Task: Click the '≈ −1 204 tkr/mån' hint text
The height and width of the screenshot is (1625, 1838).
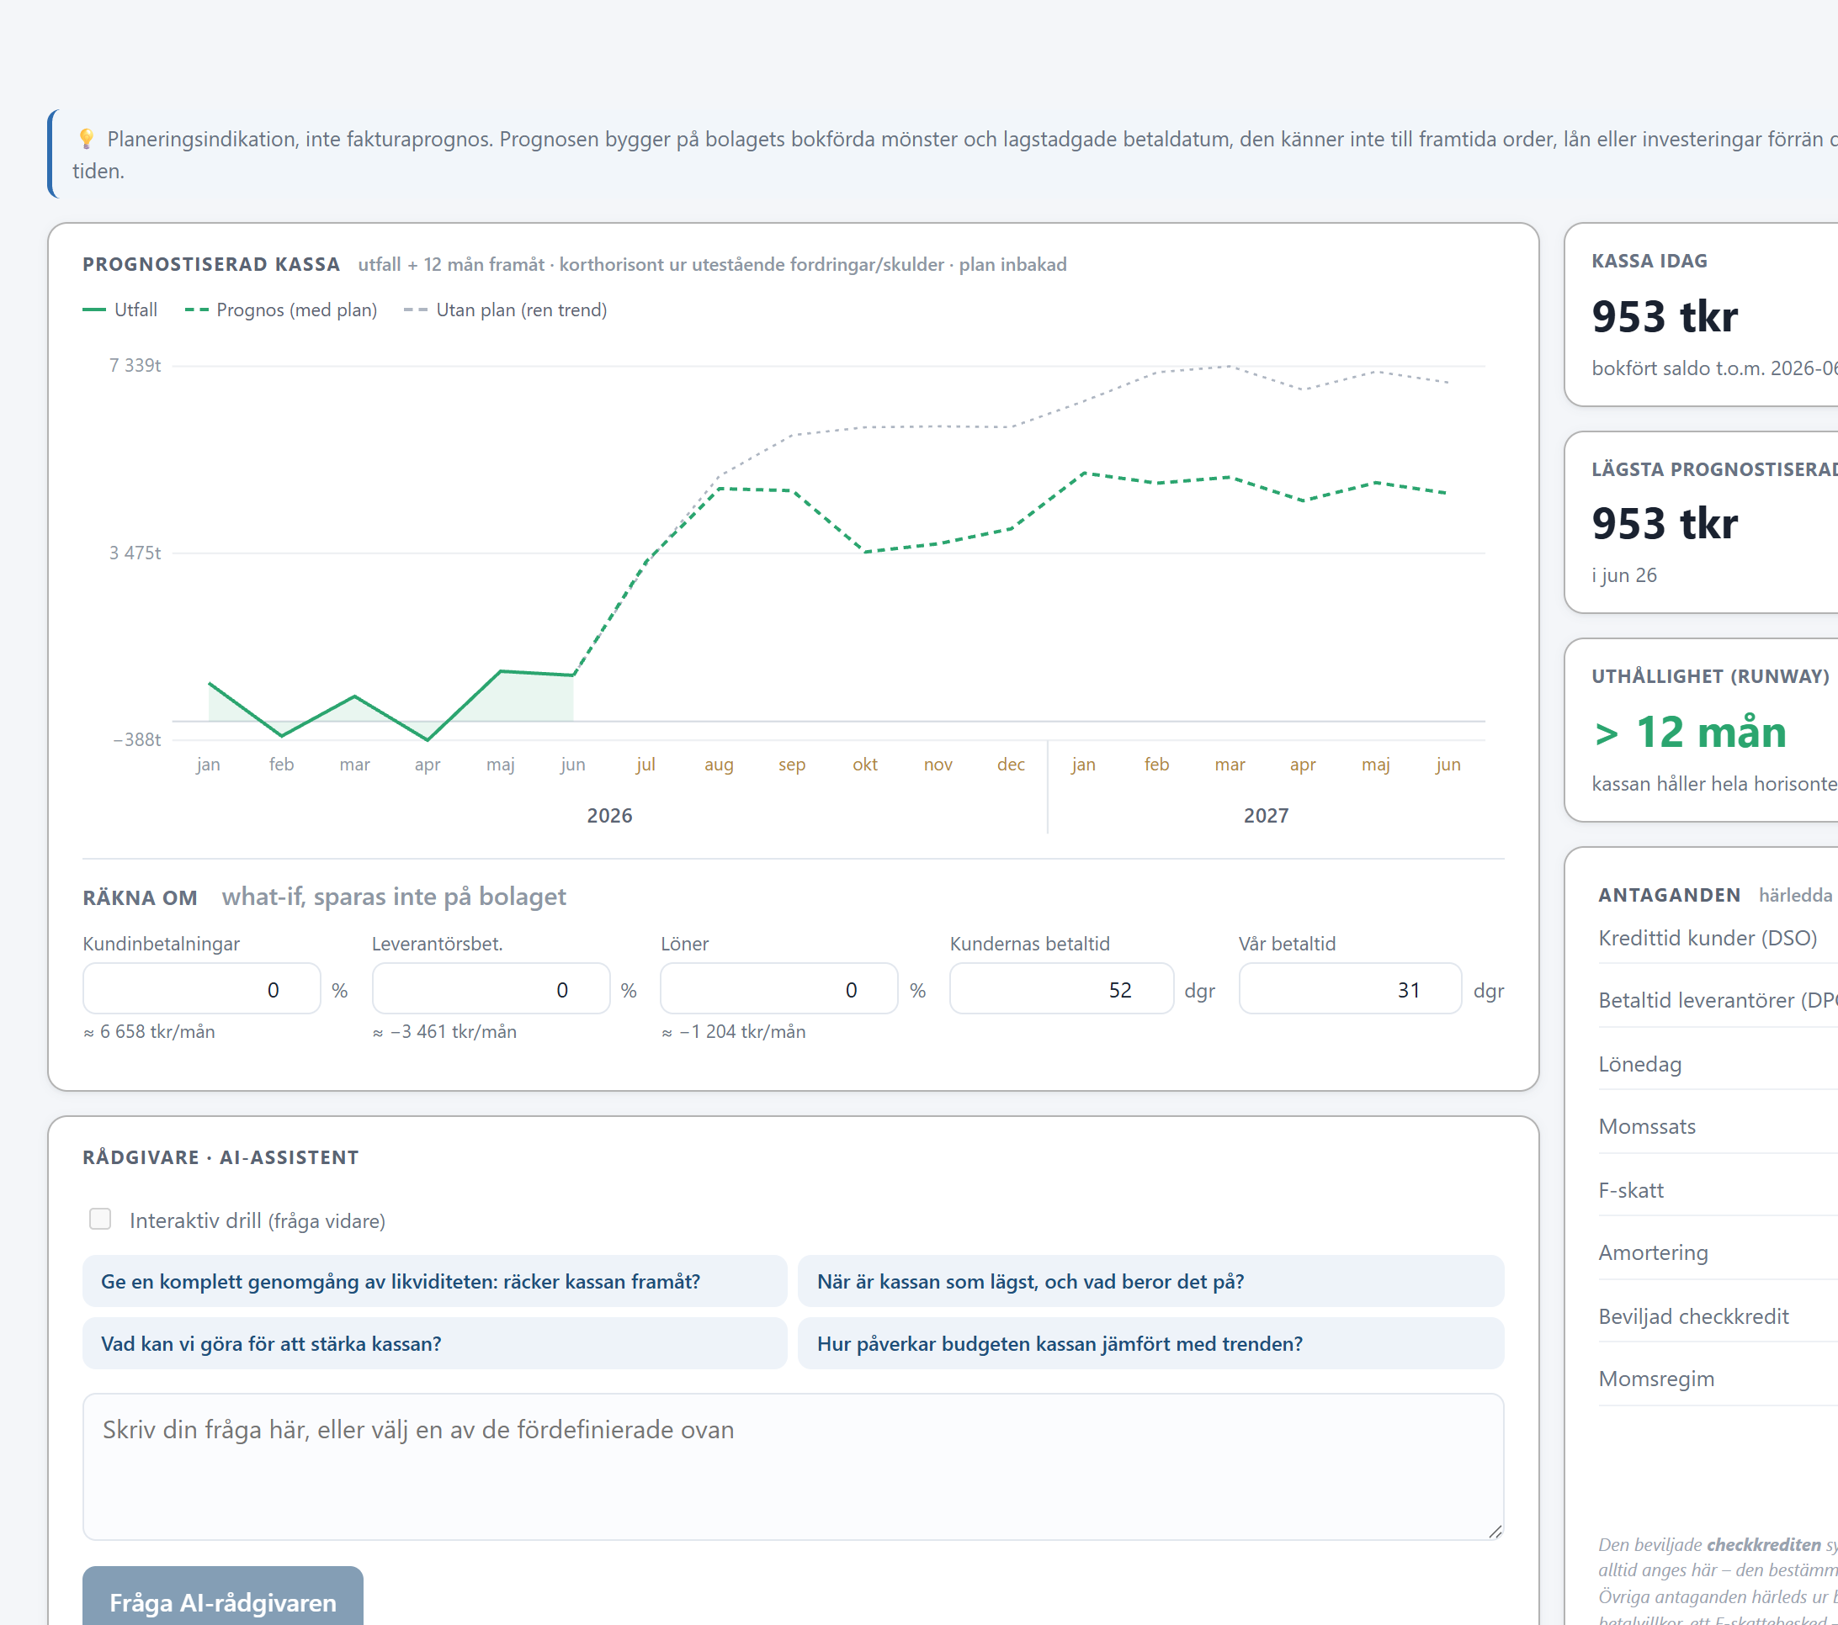Action: (734, 1032)
